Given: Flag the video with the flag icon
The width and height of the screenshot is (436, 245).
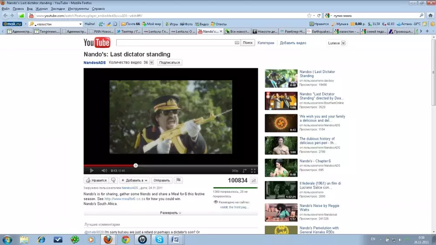Looking at the screenshot, I should click(x=178, y=180).
